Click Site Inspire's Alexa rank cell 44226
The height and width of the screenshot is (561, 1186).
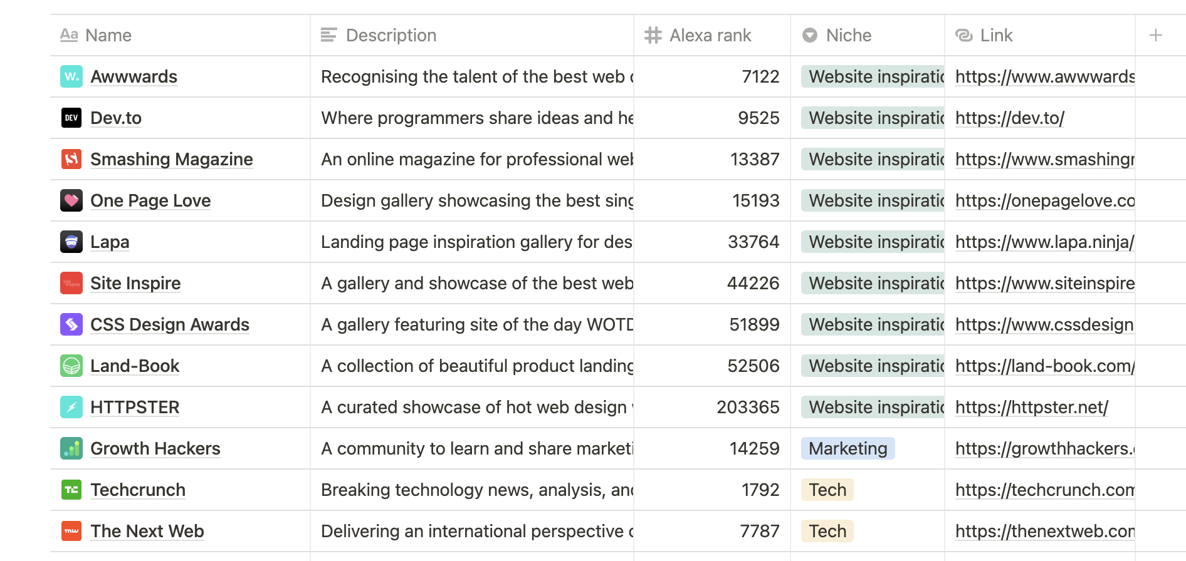(712, 283)
